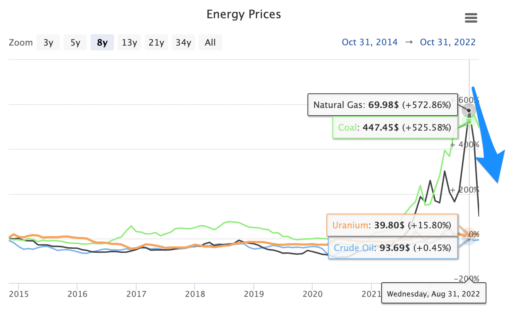The width and height of the screenshot is (520, 310).
Task: Click the Coal green square data marker
Action: point(469,121)
